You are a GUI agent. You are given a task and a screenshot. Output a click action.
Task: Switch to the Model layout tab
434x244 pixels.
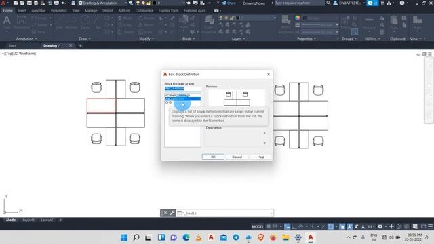(12, 220)
